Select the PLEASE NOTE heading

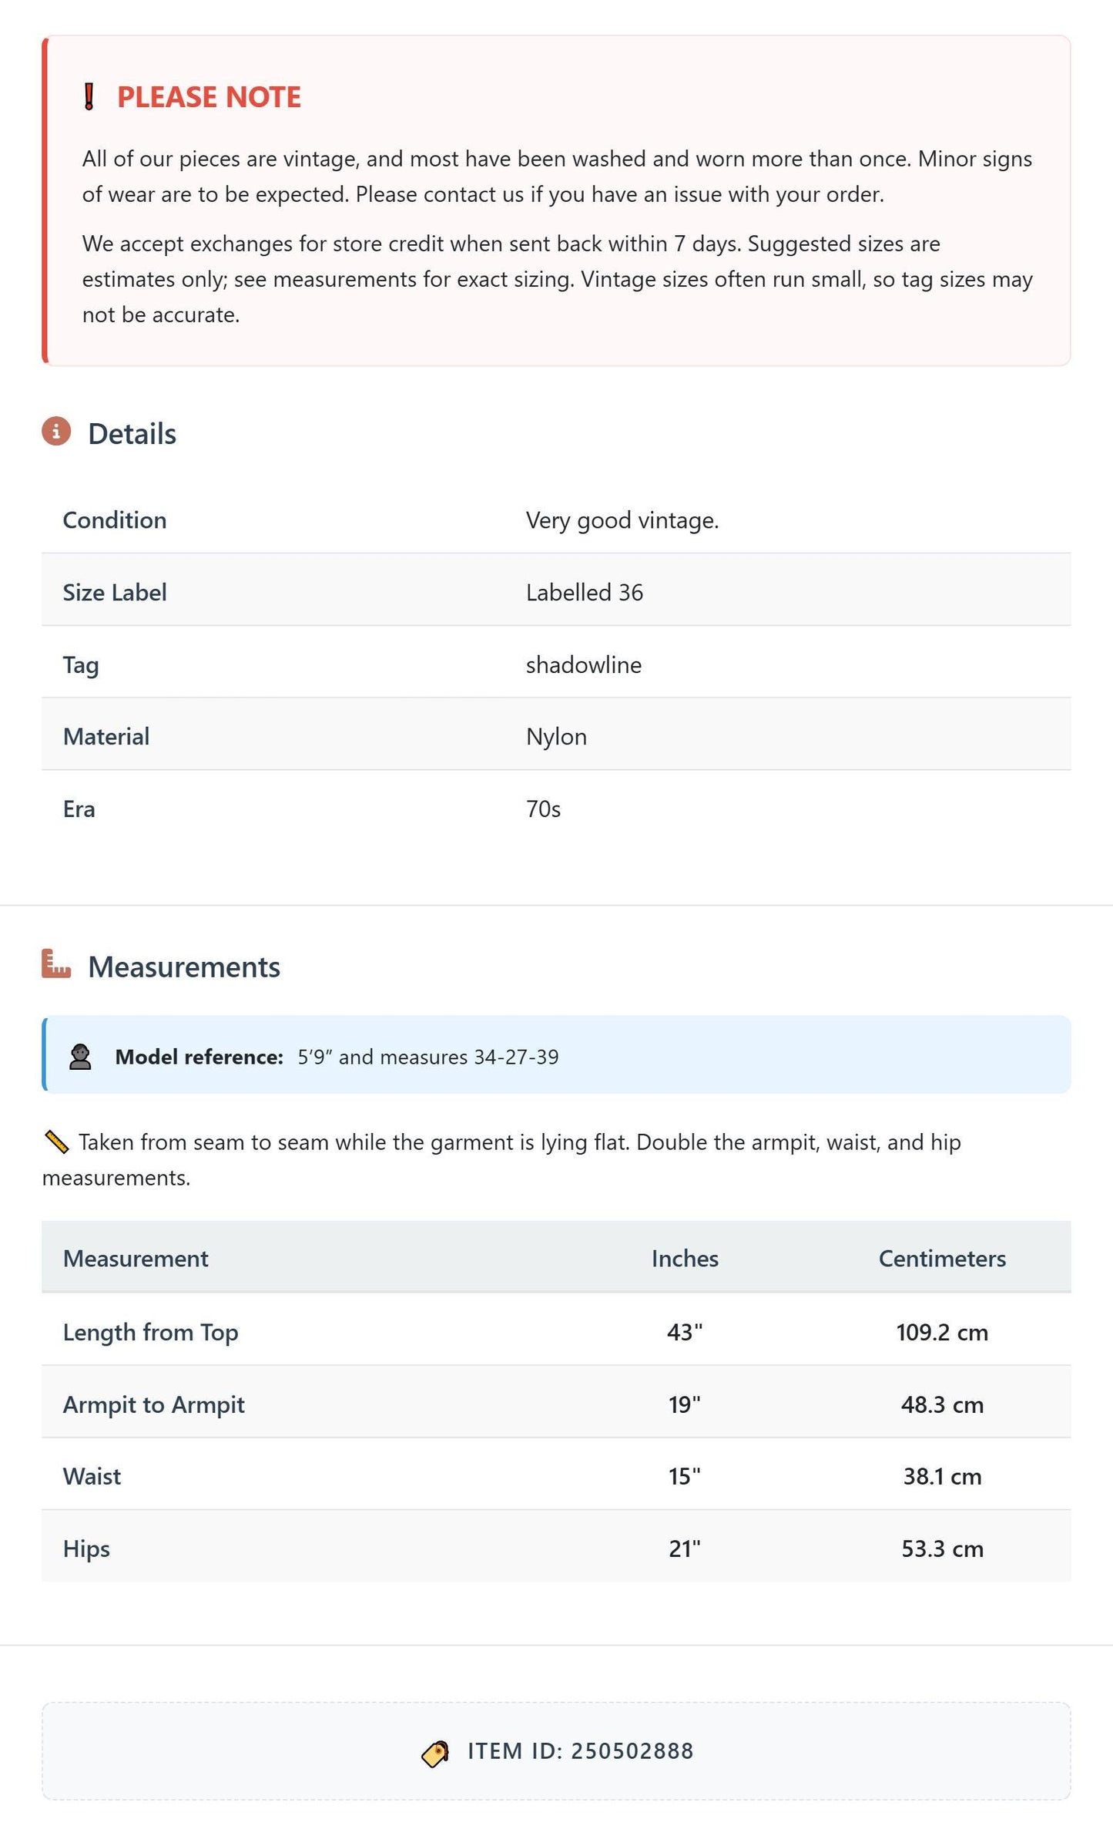pyautogui.click(x=209, y=97)
